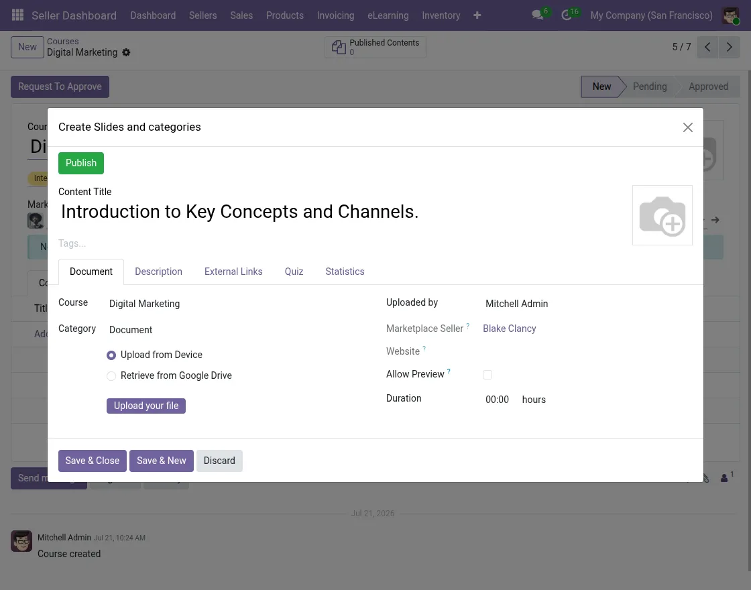The image size is (751, 590).
Task: Open the Statistics tab
Action: (x=345, y=272)
